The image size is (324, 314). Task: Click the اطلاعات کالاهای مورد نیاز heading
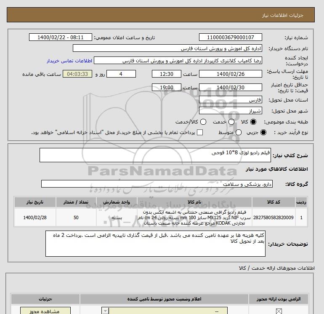[x=277, y=169]
